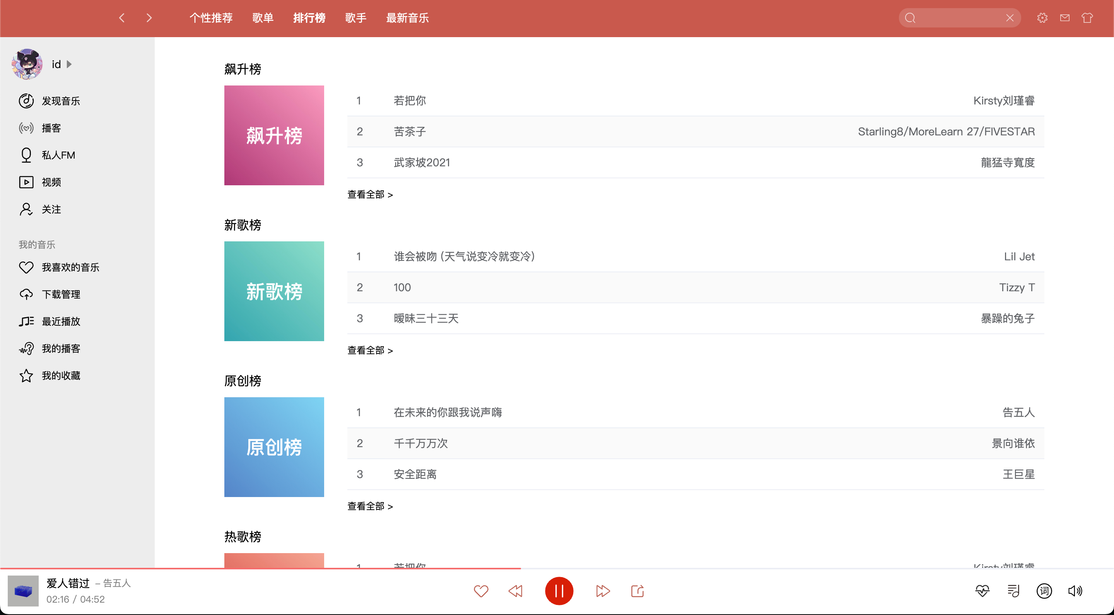Click the 飙升榜 cover thumbnail
Image resolution: width=1114 pixels, height=615 pixels.
click(274, 135)
